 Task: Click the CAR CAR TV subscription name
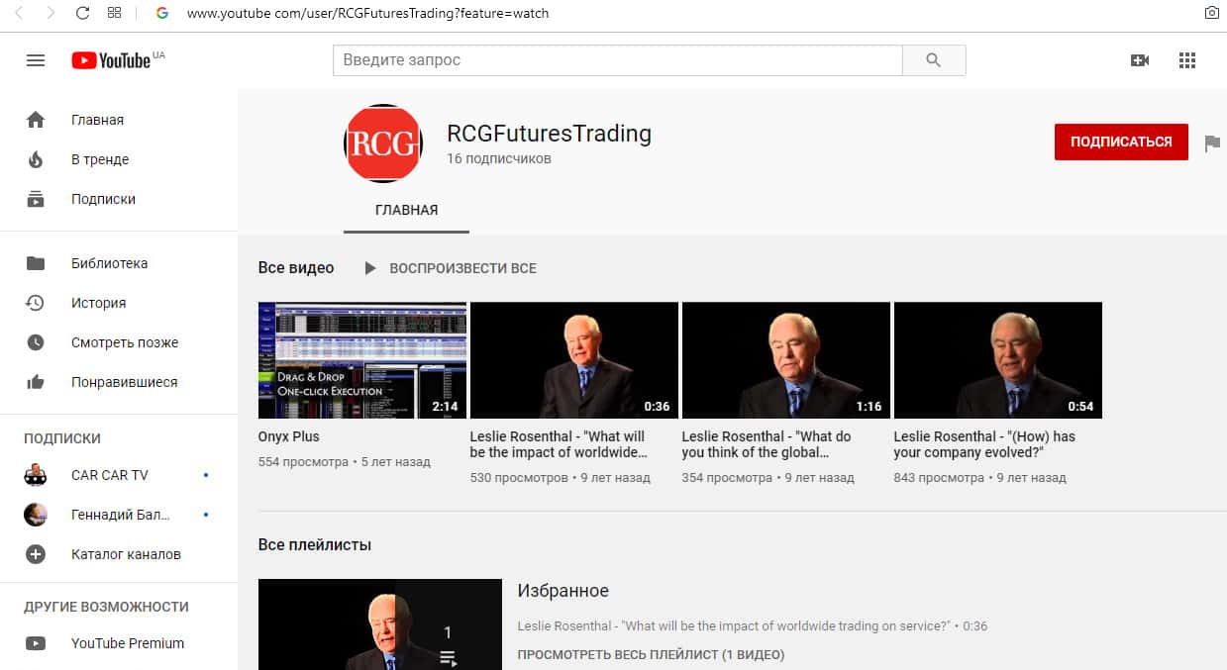110,475
